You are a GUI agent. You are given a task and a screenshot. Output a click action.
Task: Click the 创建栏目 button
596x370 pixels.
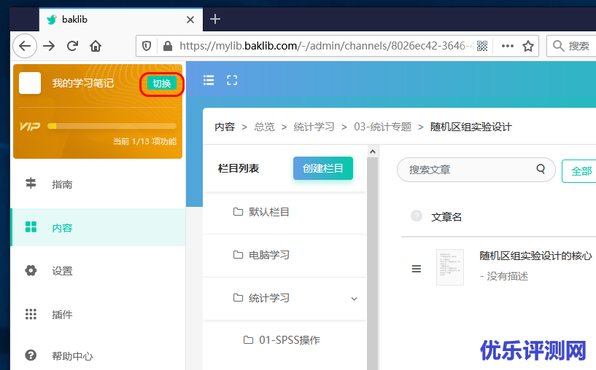323,168
